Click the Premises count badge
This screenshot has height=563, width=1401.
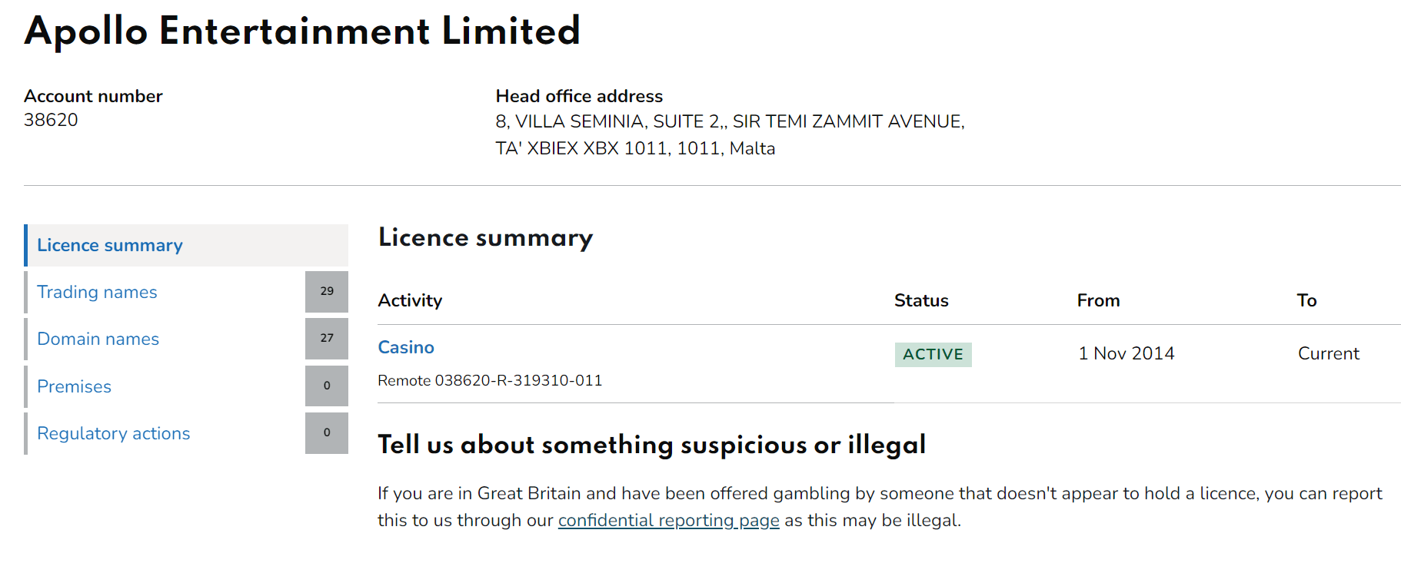tap(327, 386)
